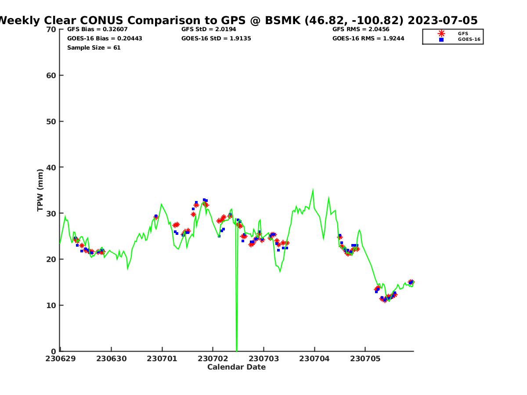
Task: Select the Sample Size = 61 annotation
Action: [x=94, y=48]
